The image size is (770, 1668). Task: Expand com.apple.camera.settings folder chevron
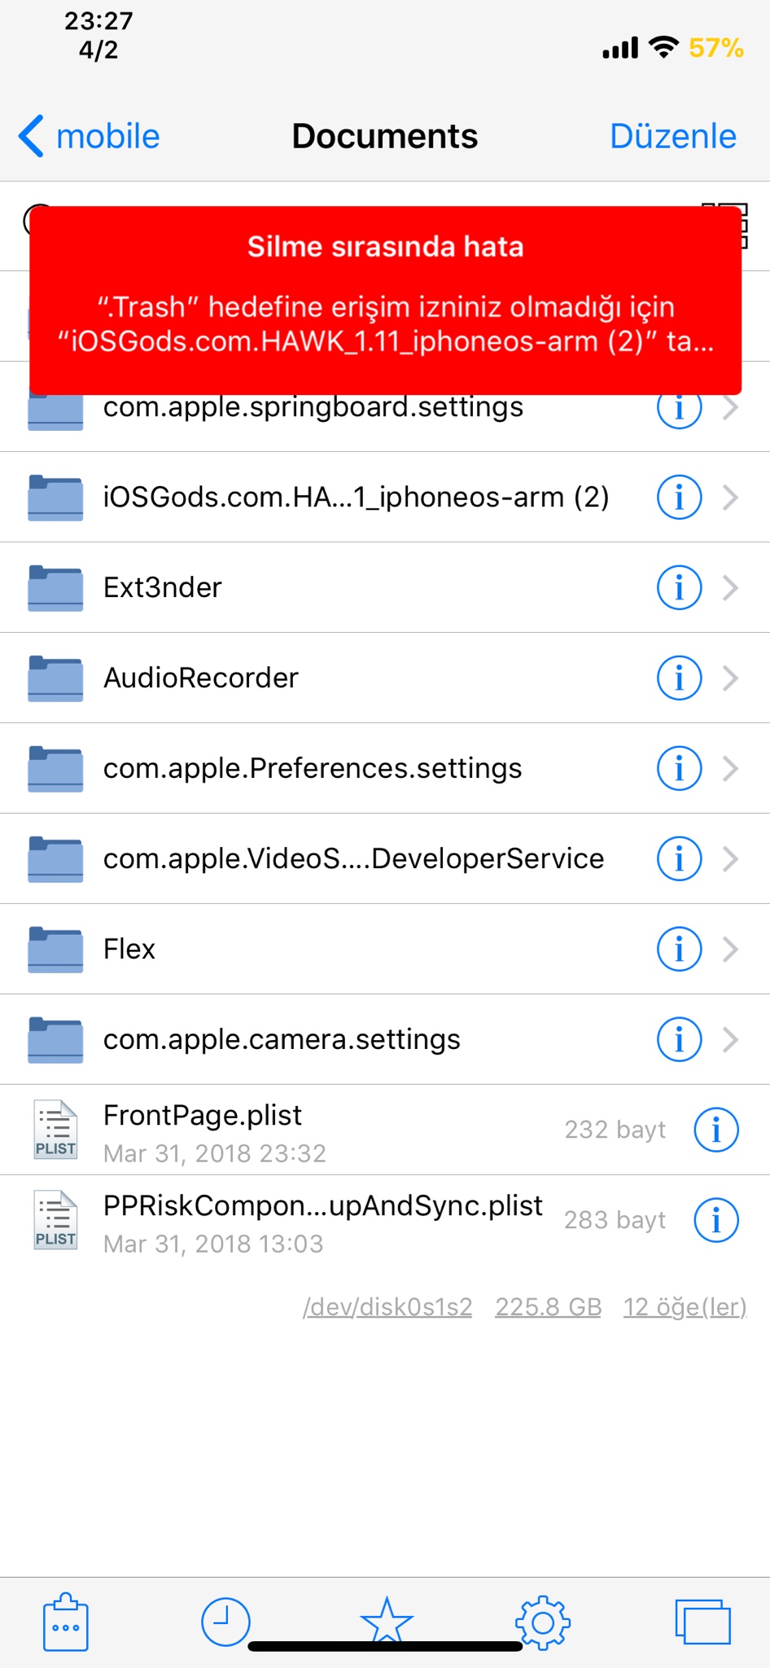[731, 1039]
